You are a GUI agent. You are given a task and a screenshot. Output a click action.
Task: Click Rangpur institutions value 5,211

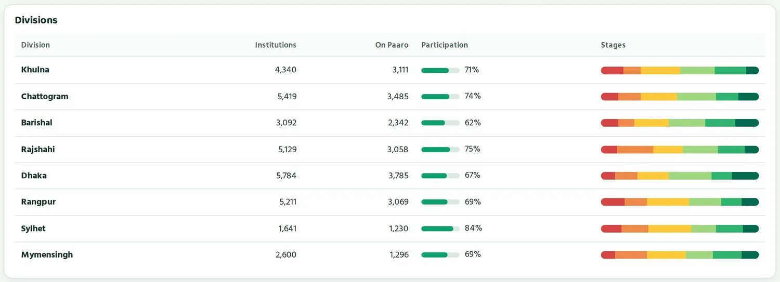(x=288, y=202)
